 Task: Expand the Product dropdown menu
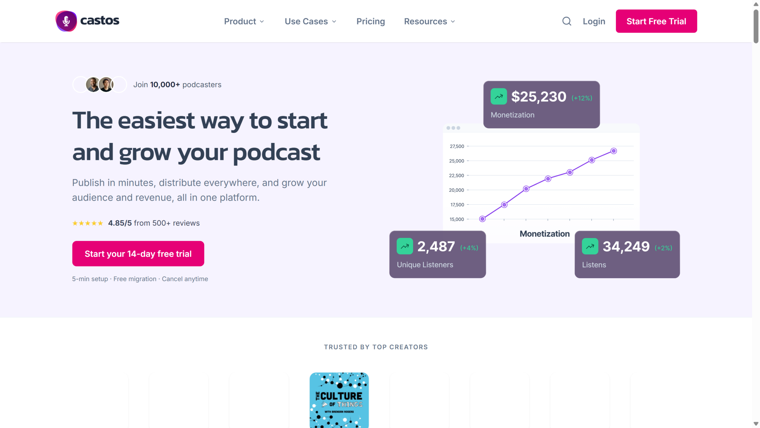click(x=244, y=21)
